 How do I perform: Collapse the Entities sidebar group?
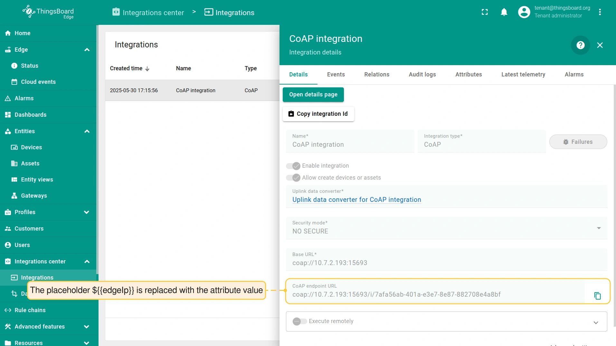point(87,131)
